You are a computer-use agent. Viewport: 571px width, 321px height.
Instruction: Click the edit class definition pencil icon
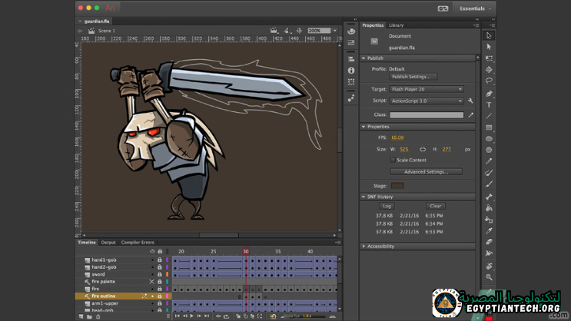pos(470,115)
